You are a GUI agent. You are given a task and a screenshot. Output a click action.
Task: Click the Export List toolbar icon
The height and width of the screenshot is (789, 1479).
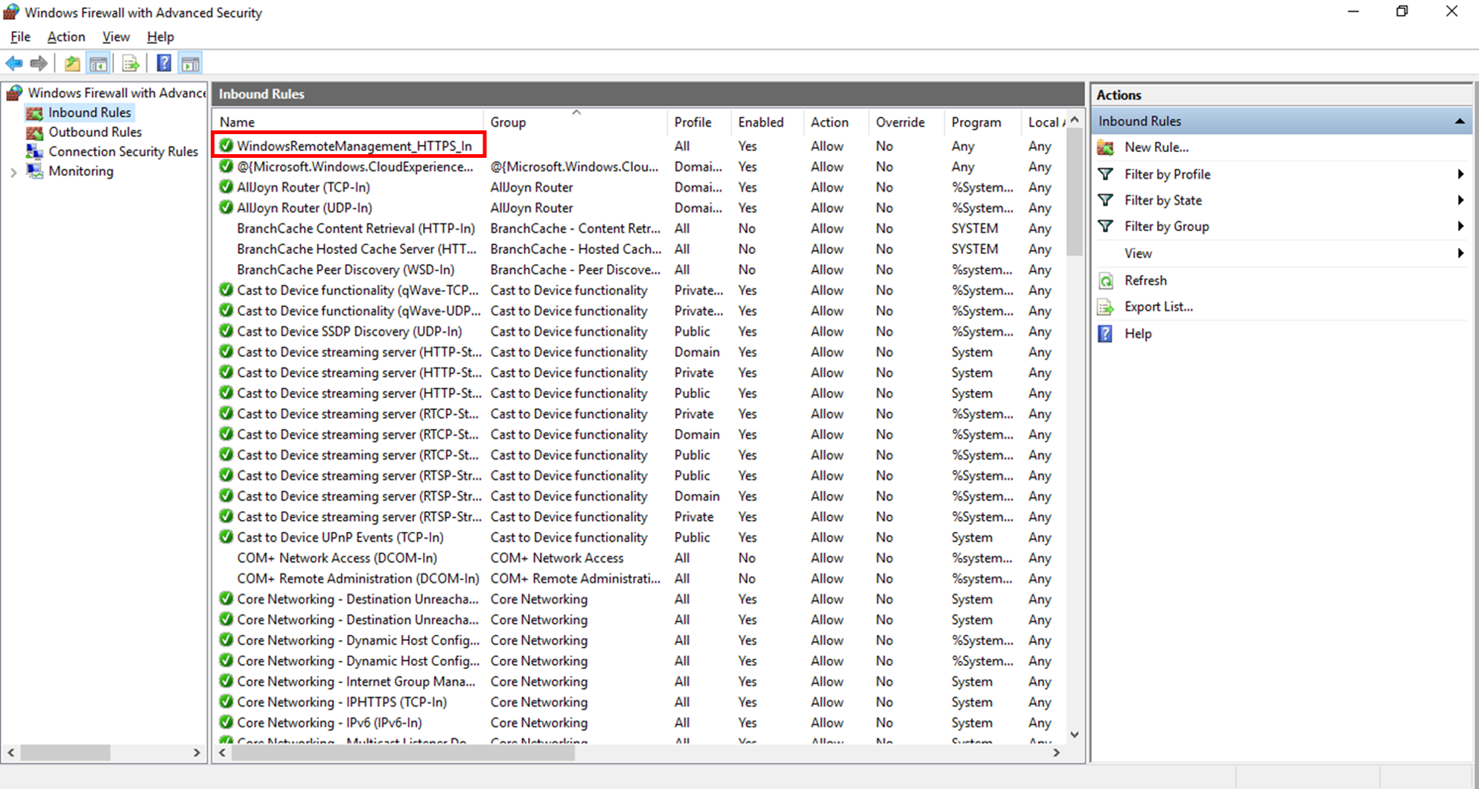131,63
